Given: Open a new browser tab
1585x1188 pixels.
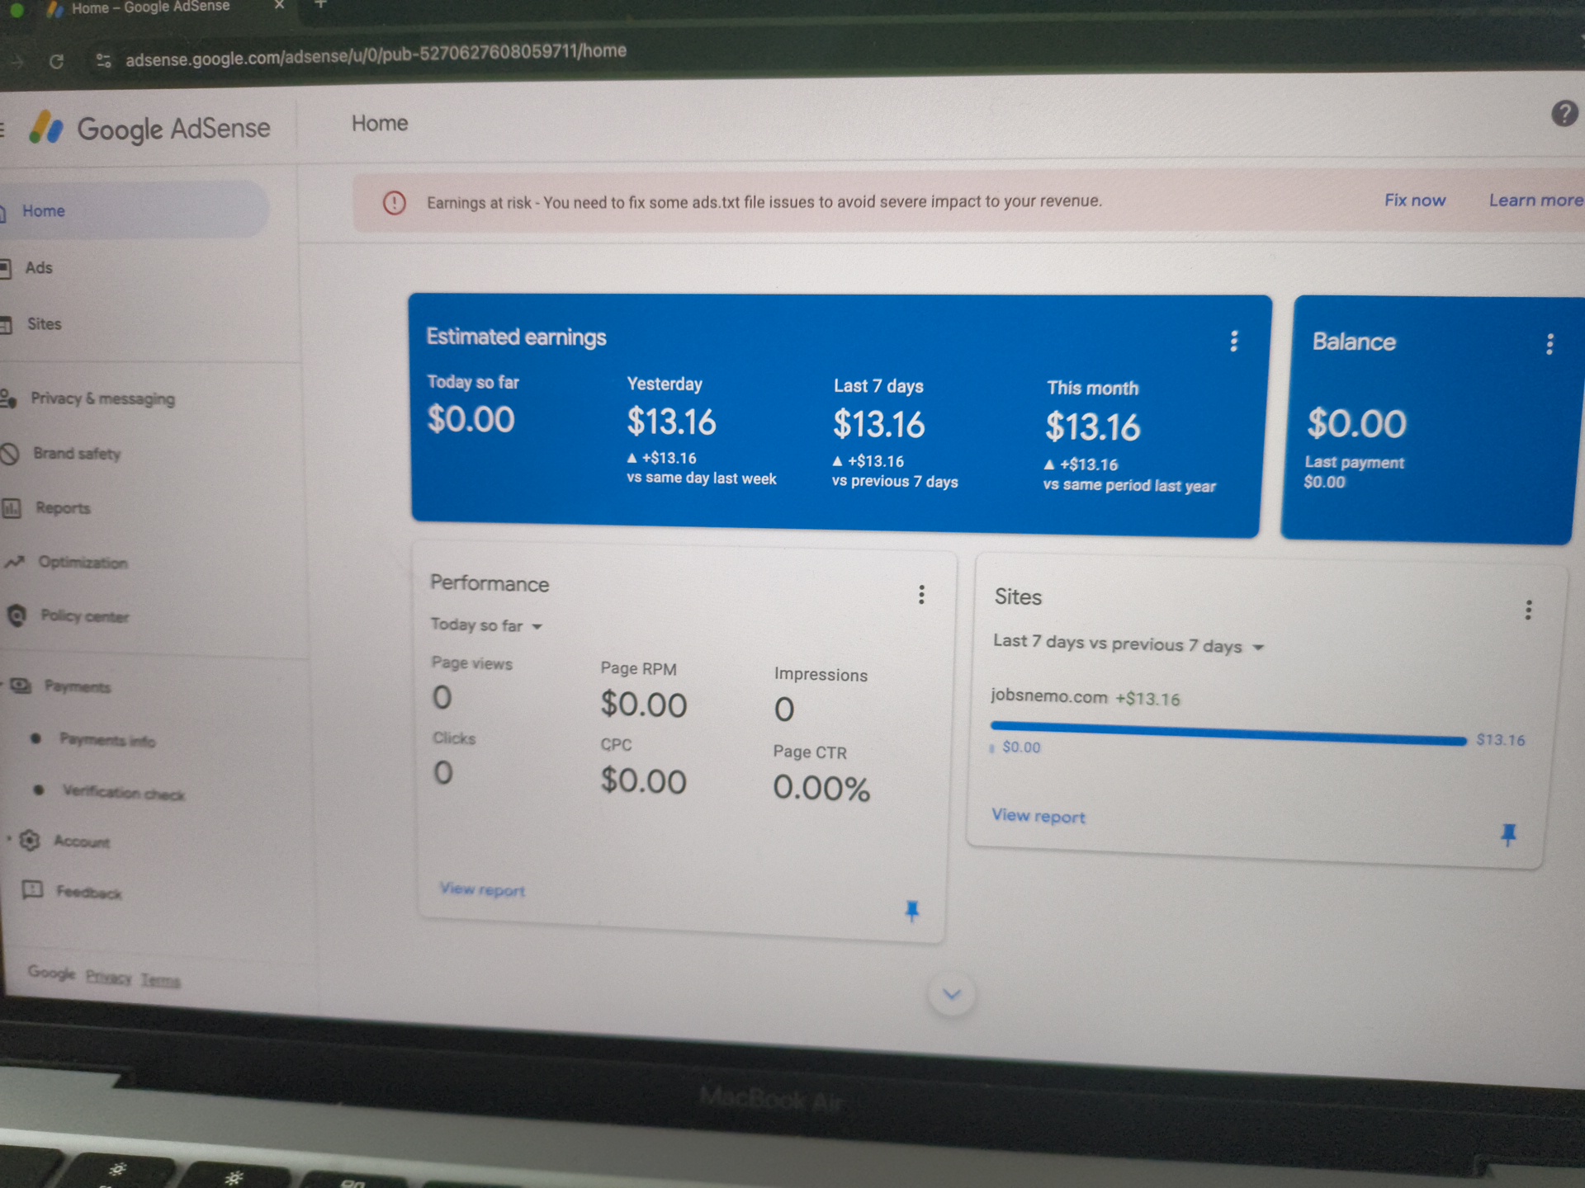Looking at the screenshot, I should pos(321,4).
